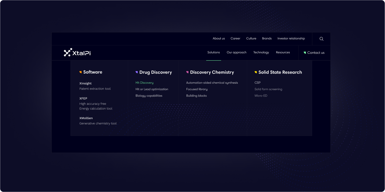The height and width of the screenshot is (192, 385).
Task: Open the Brands link
Action: tap(267, 38)
